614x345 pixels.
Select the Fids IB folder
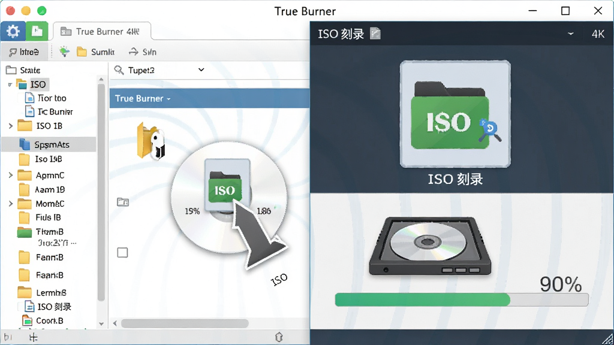[40, 217]
